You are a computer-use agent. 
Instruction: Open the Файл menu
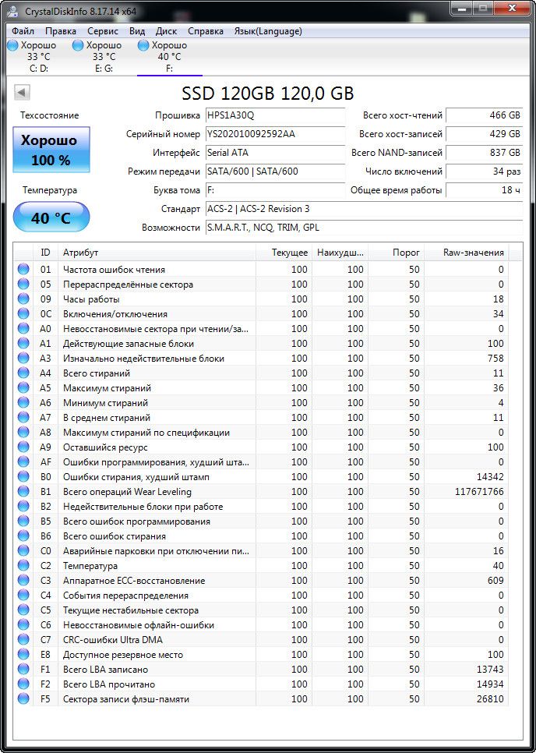click(x=23, y=31)
